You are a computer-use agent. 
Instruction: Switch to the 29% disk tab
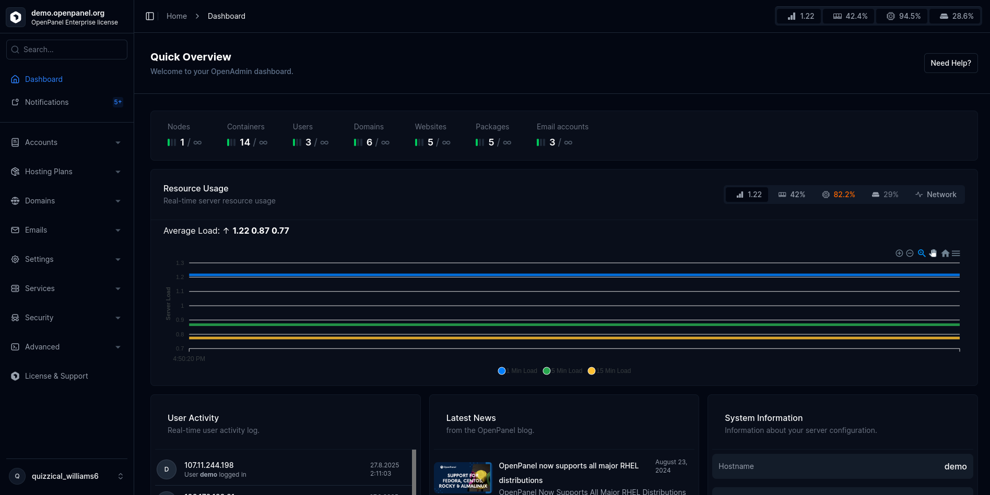885,195
